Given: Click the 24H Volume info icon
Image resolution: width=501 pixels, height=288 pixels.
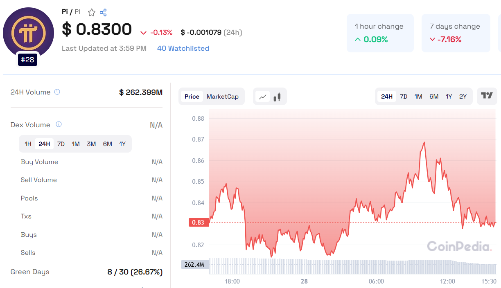Looking at the screenshot, I should point(57,92).
